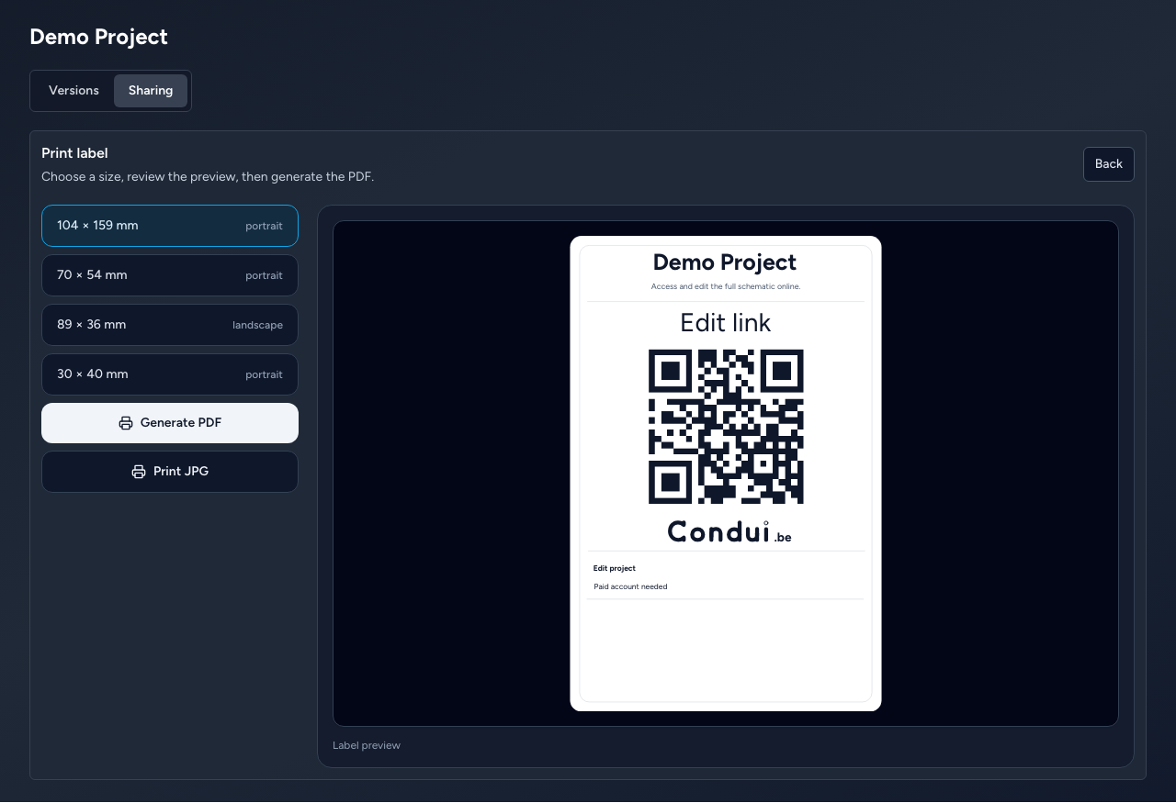
Task: Click the Demo Project page heading
Action: [98, 37]
